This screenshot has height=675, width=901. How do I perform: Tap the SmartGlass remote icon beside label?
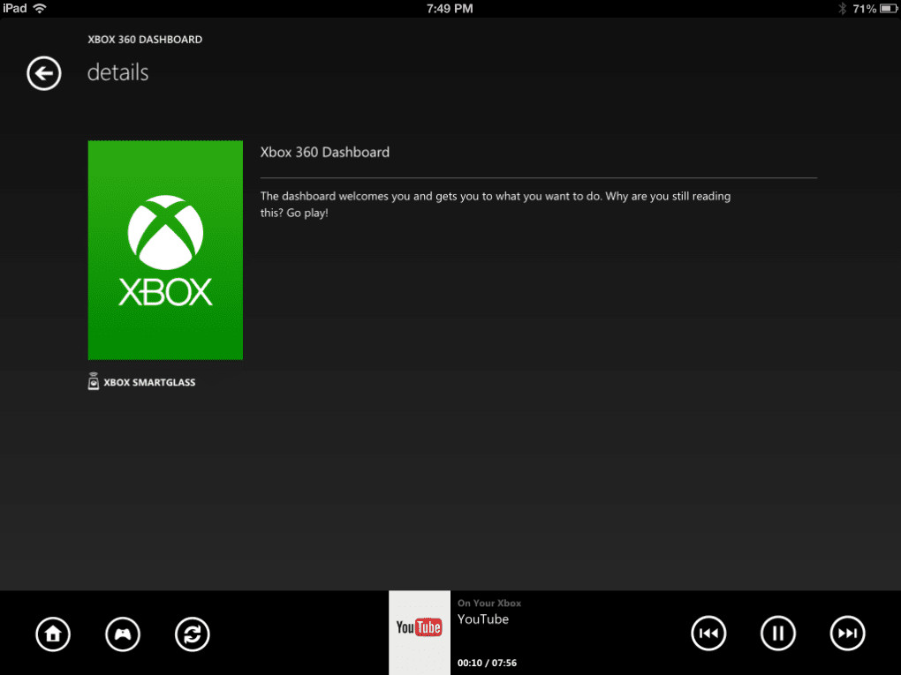(94, 382)
